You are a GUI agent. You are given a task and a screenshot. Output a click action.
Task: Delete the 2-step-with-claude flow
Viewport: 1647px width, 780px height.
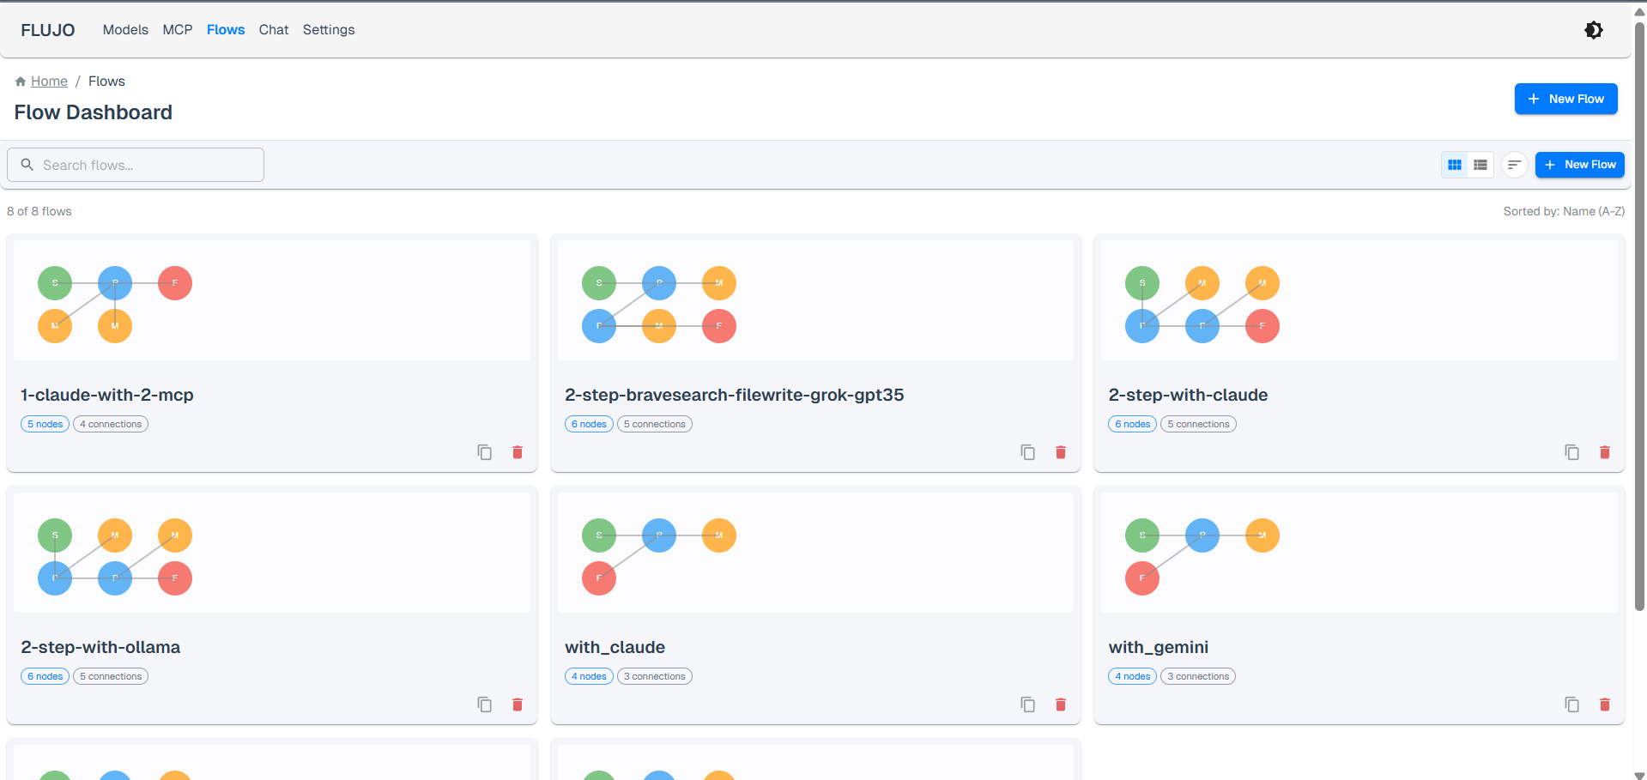point(1604,452)
